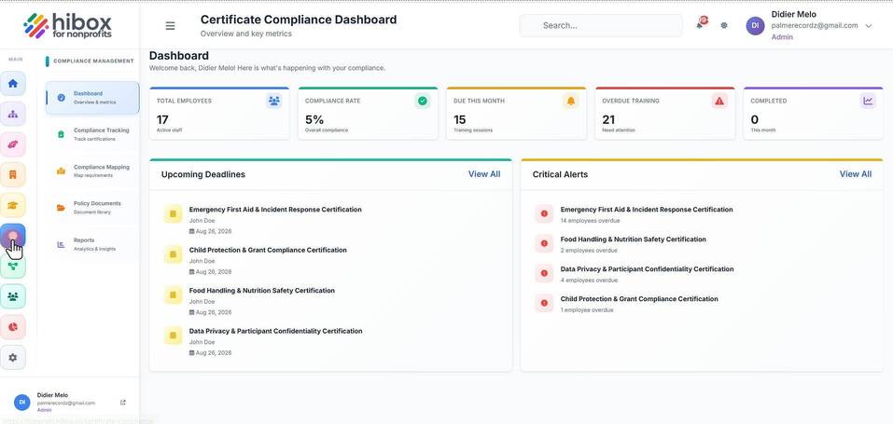This screenshot has height=424, width=893.
Task: Open Compliance Tracking menu item
Action: coord(92,134)
